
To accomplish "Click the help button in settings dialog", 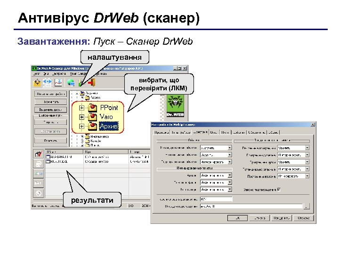I will point(304,218).
